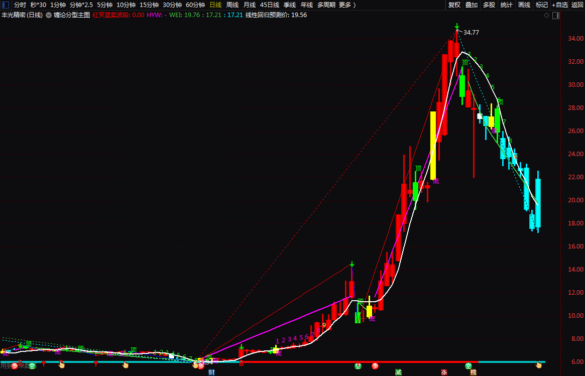
Task: Select the 1分钟 period
Action: click(x=58, y=5)
